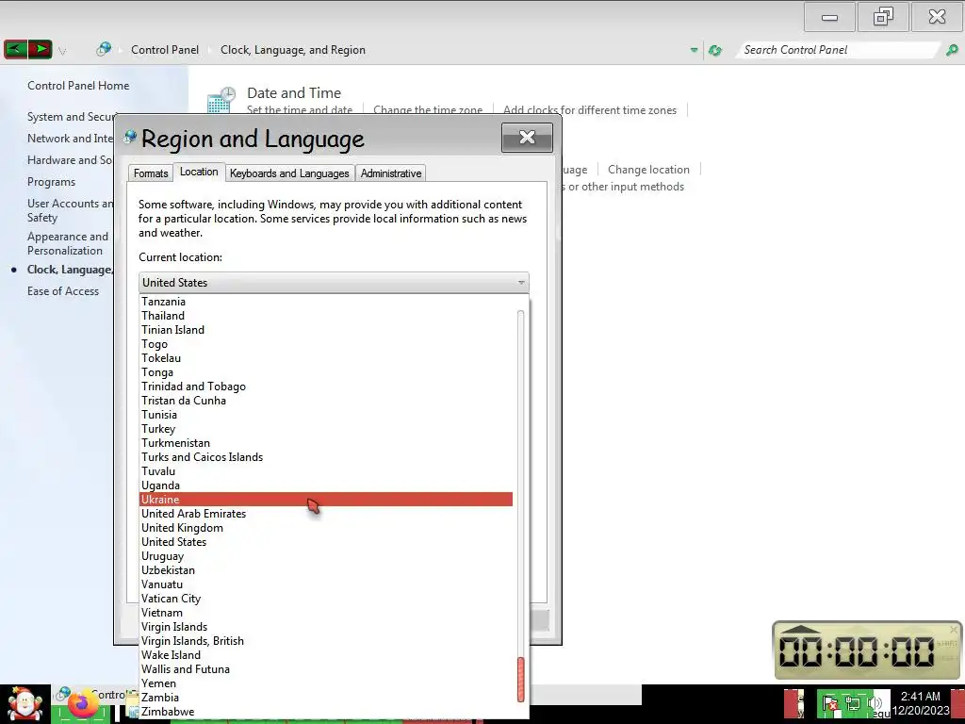Switch to Location tab
The height and width of the screenshot is (724, 965).
(x=199, y=172)
